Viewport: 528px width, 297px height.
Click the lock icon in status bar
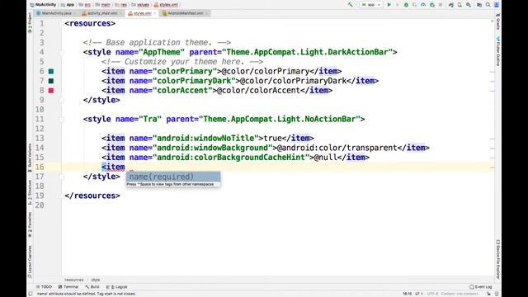pos(488,294)
